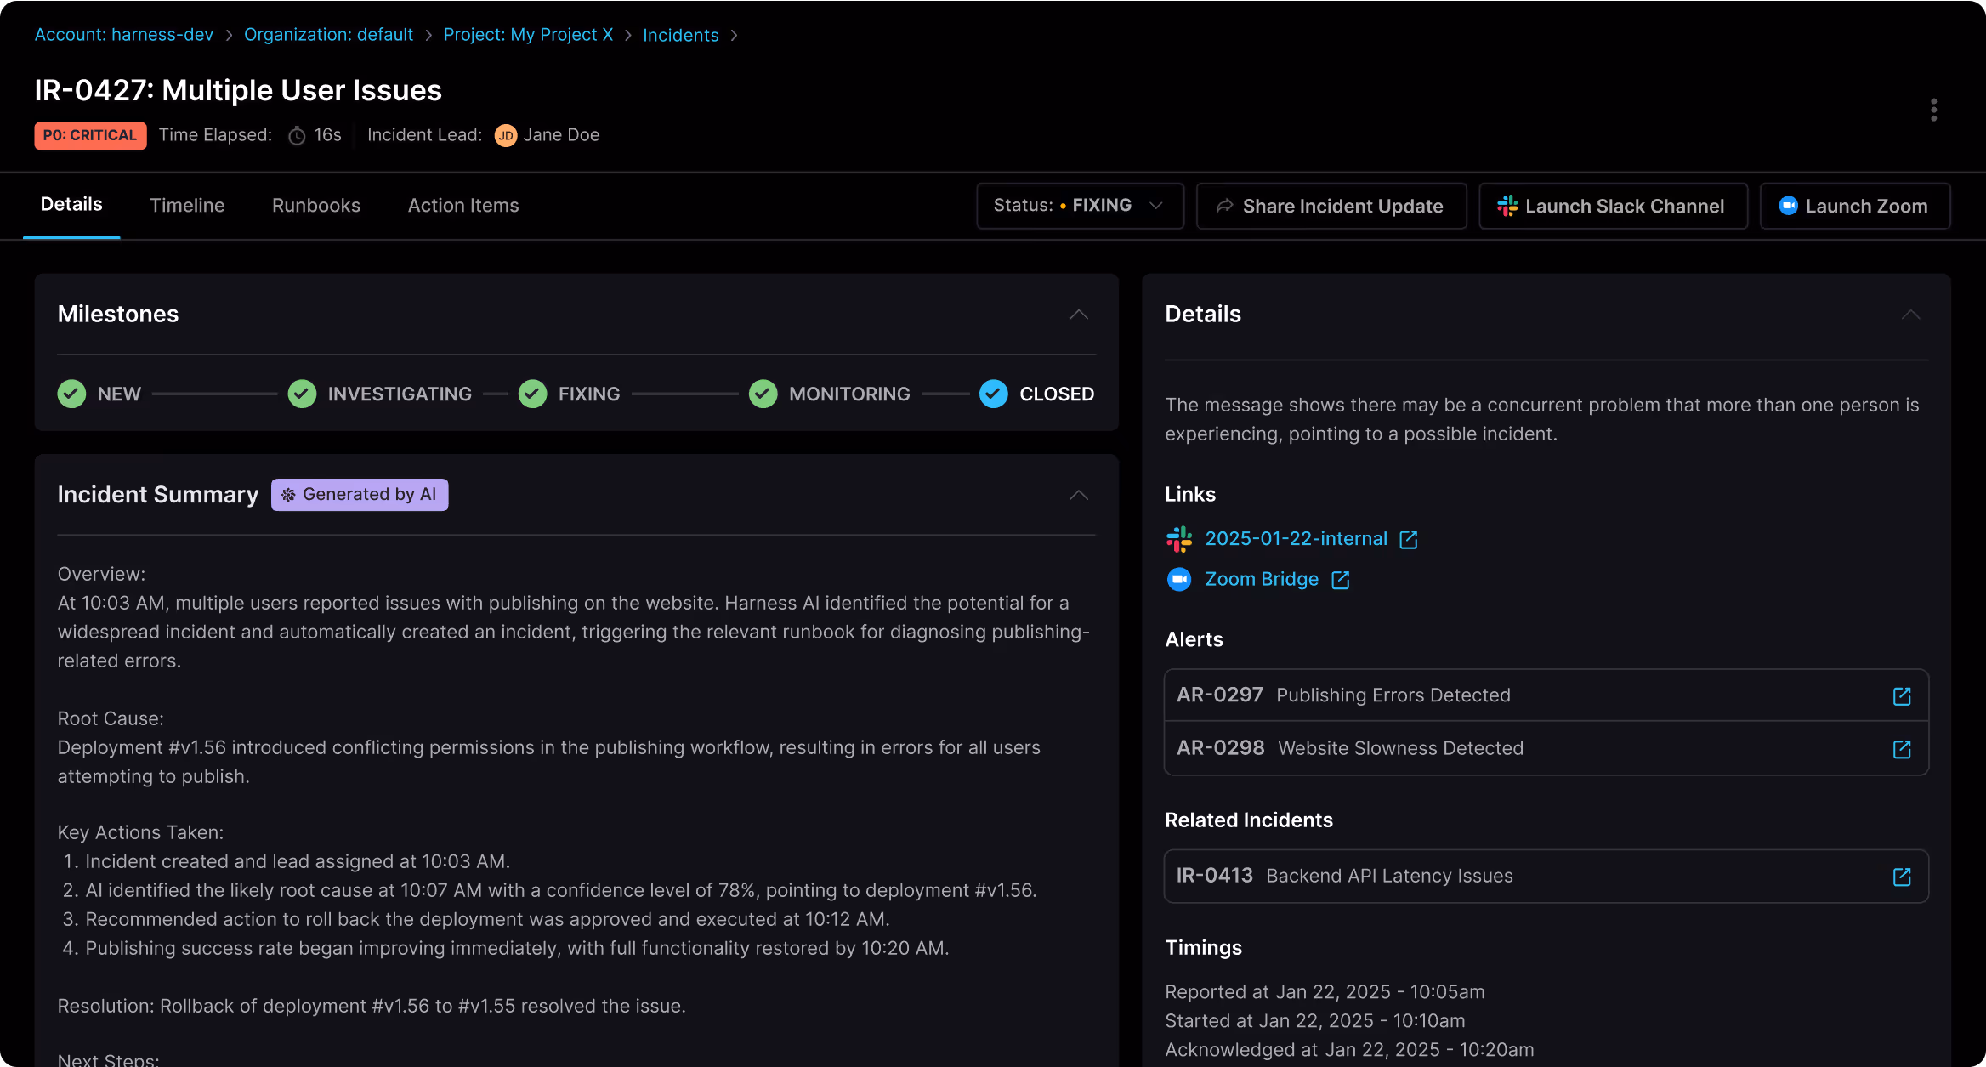Select the AR-0297 Publishing Errors Detected row
The width and height of the screenshot is (1986, 1067).
pyautogui.click(x=1546, y=695)
